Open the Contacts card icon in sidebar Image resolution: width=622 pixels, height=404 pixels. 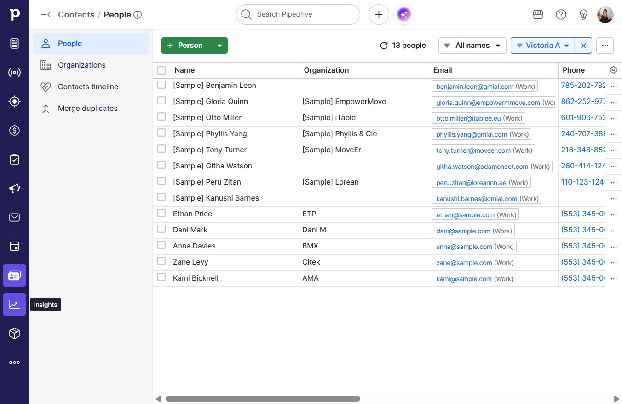pos(14,276)
